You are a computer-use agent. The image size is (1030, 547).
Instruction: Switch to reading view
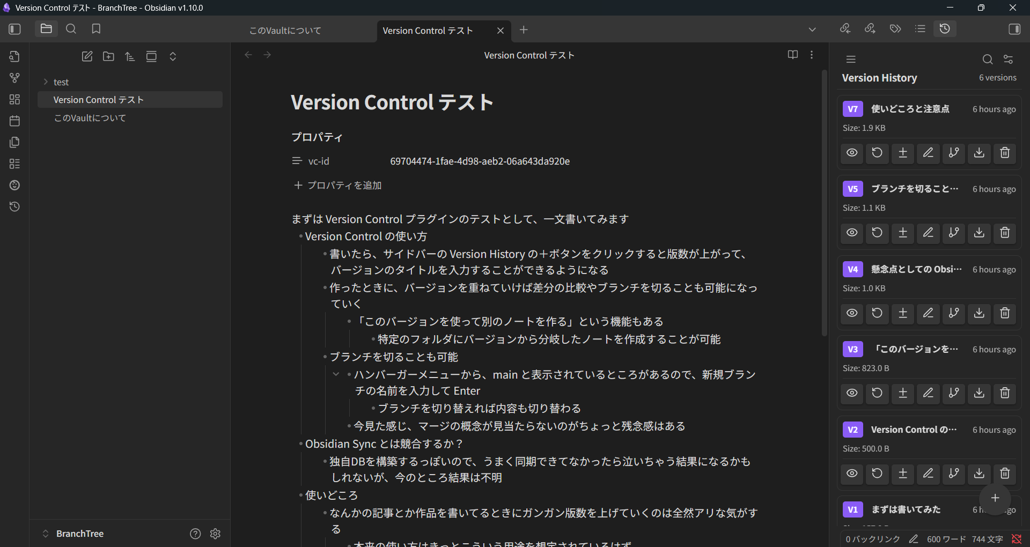pyautogui.click(x=792, y=55)
